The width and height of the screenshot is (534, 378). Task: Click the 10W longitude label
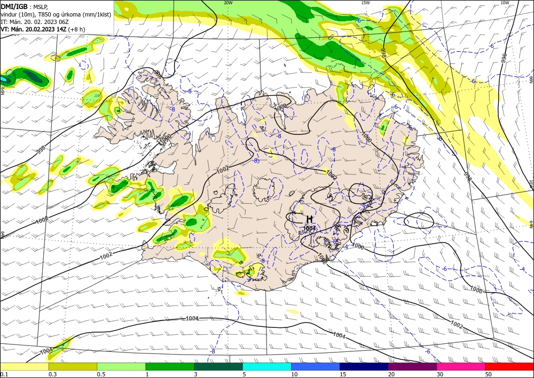click(x=505, y=3)
